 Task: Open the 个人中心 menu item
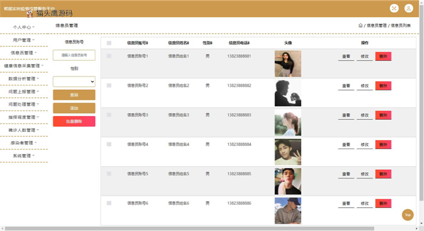(24, 27)
